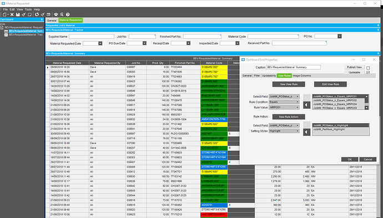Image resolution: width=383 pixels, height=218 pixels.
Task: Click the Print icon in toolbar
Action: (x=56, y=14)
